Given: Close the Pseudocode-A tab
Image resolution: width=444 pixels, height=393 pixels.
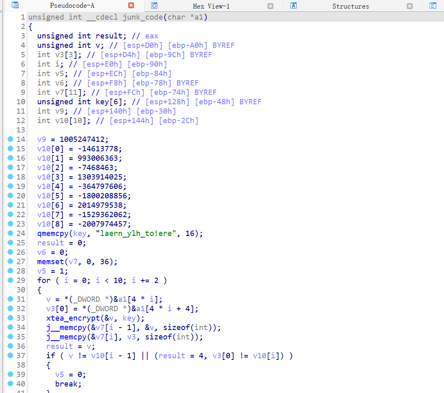Looking at the screenshot, I should pos(131,5).
